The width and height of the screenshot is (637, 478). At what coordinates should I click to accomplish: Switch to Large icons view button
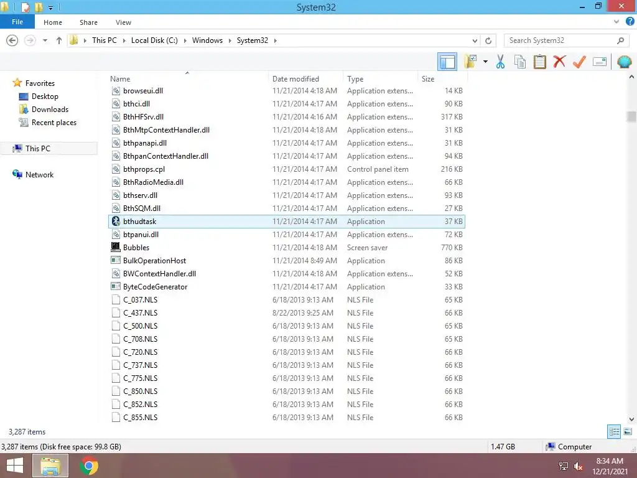click(x=628, y=431)
